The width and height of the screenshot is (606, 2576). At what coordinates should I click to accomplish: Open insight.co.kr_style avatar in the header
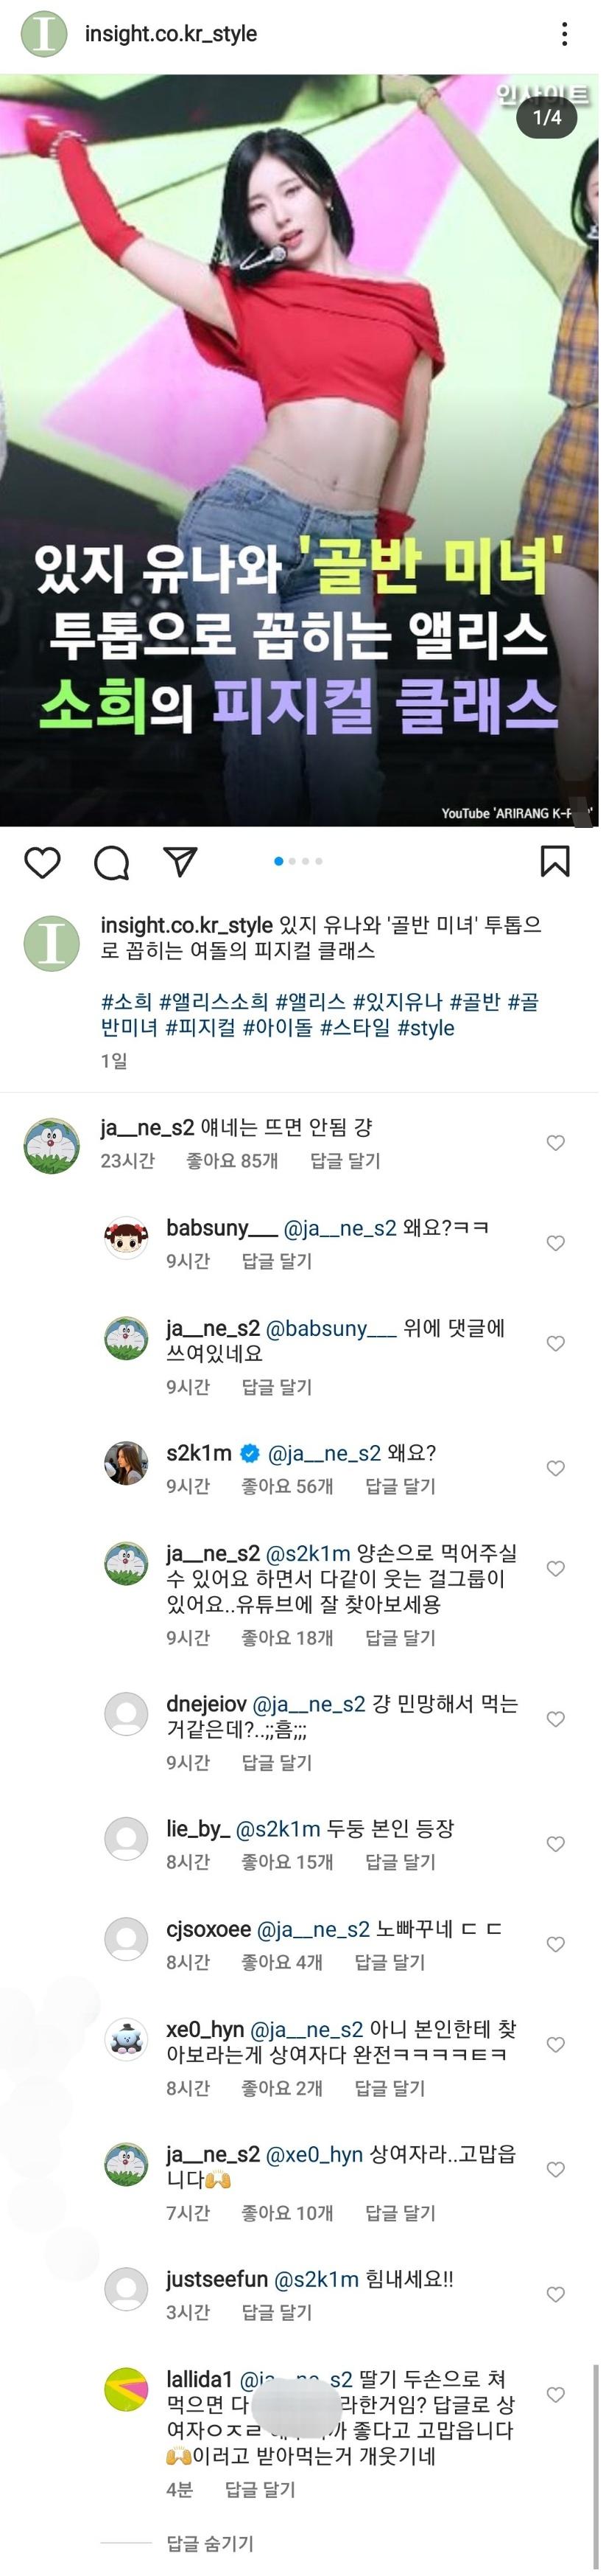(x=45, y=34)
